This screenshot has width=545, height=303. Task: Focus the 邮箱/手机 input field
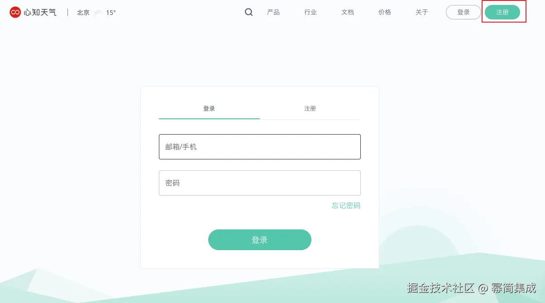pos(260,147)
